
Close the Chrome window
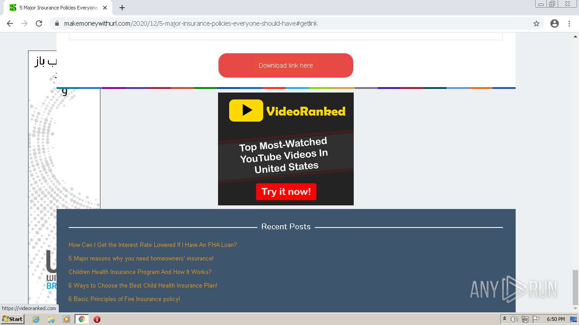568,4
